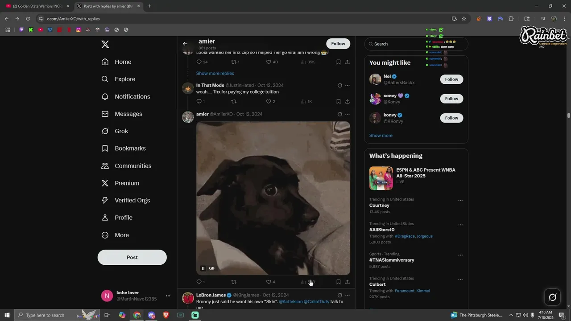The width and height of the screenshot is (571, 321).
Task: Open Windows Start menu
Action: coord(7,315)
